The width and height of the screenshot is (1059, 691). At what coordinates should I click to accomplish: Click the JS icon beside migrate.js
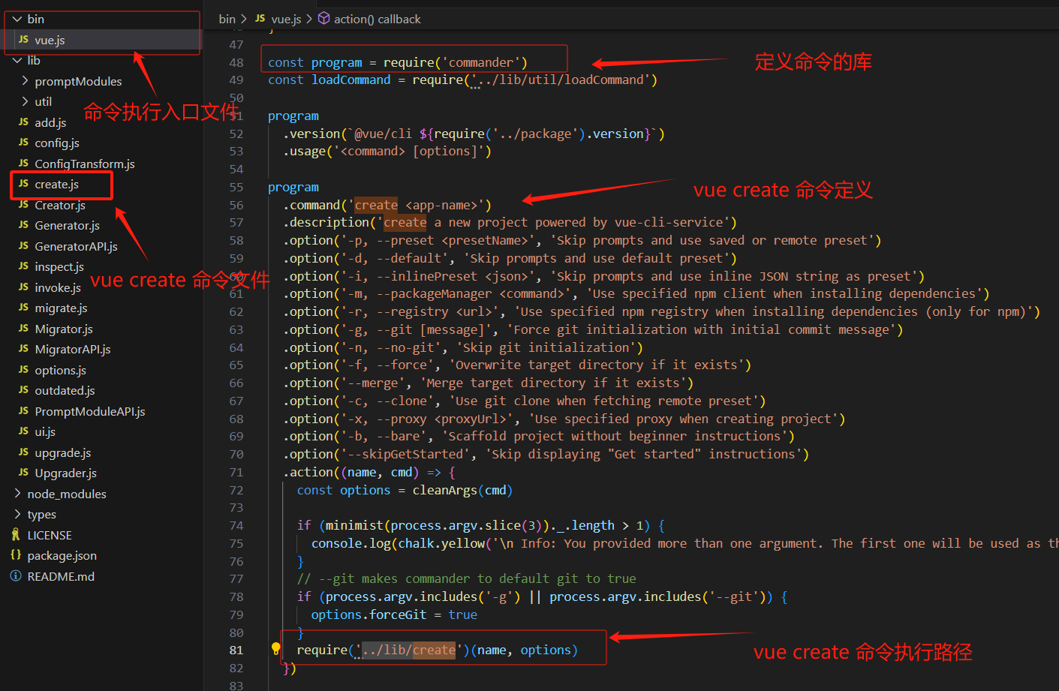click(23, 308)
